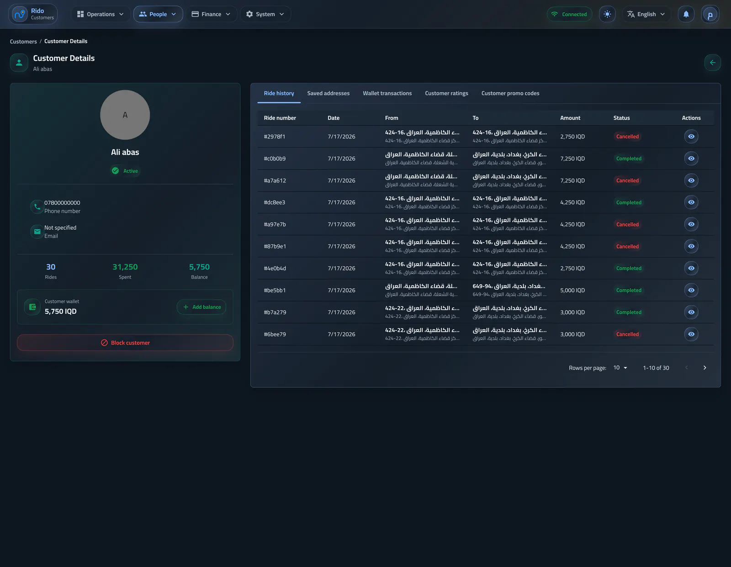Change rows per page dropdown
The image size is (731, 567).
point(620,368)
